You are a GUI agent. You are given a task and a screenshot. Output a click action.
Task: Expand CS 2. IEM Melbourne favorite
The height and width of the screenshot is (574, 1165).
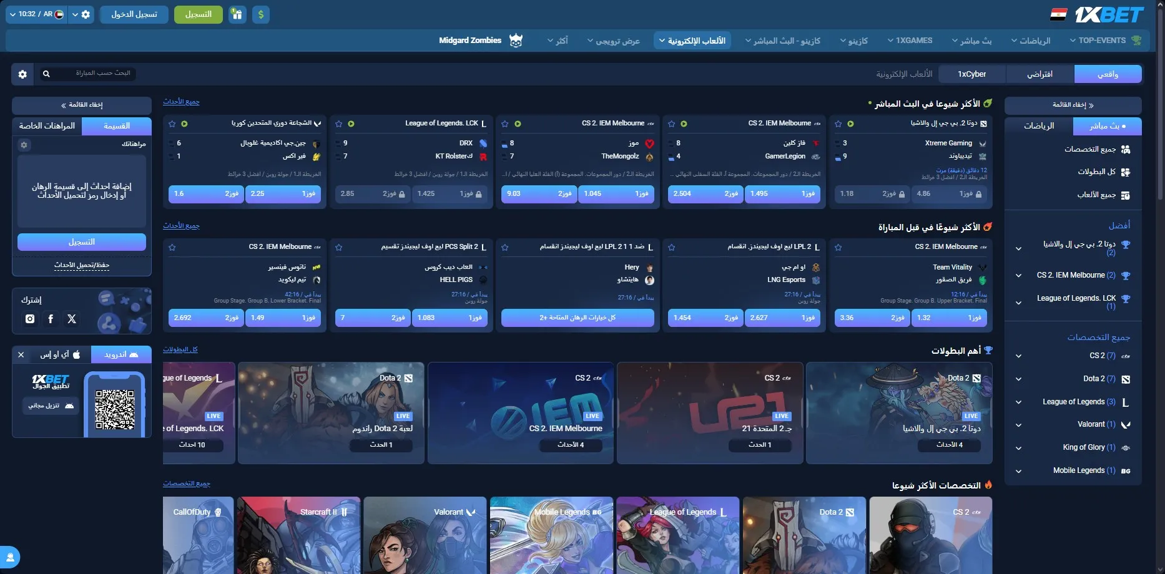tap(1018, 275)
